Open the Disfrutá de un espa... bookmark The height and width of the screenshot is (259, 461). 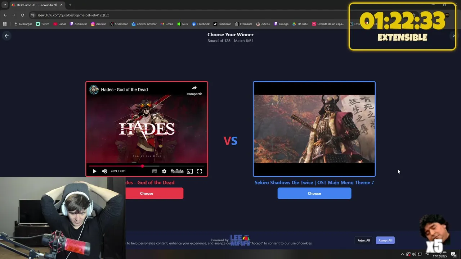coord(328,24)
